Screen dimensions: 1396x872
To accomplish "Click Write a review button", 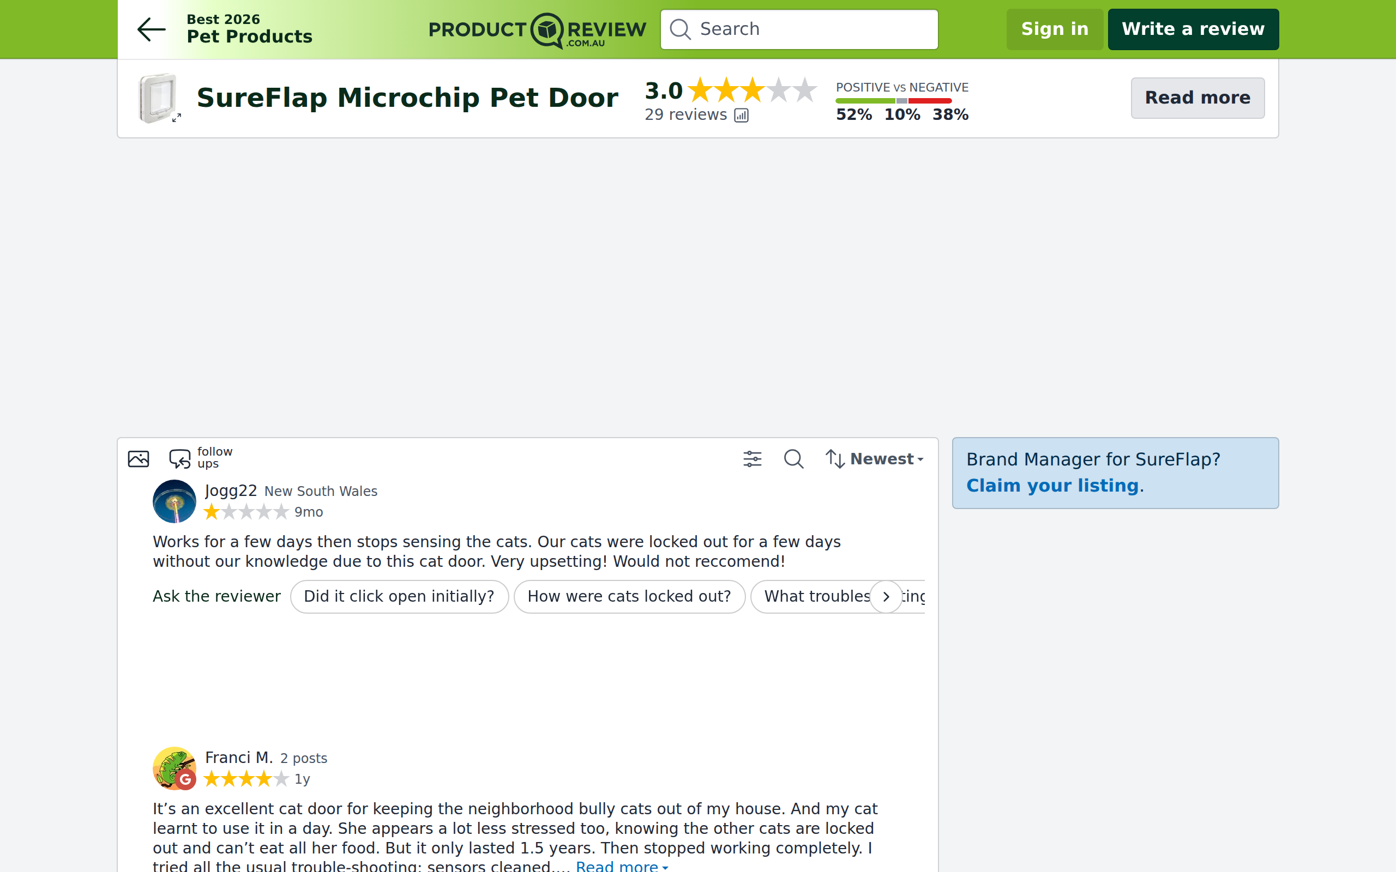I will (x=1193, y=29).
